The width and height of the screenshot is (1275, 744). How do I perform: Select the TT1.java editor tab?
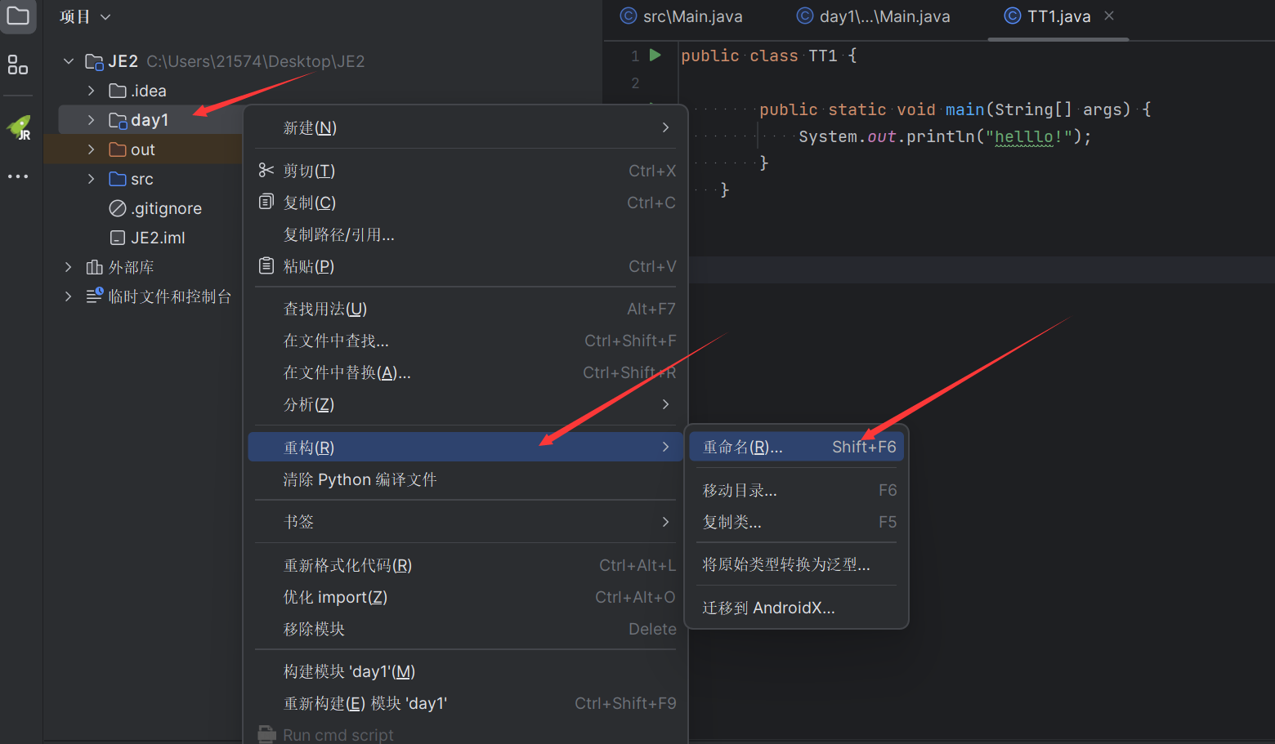[1058, 16]
